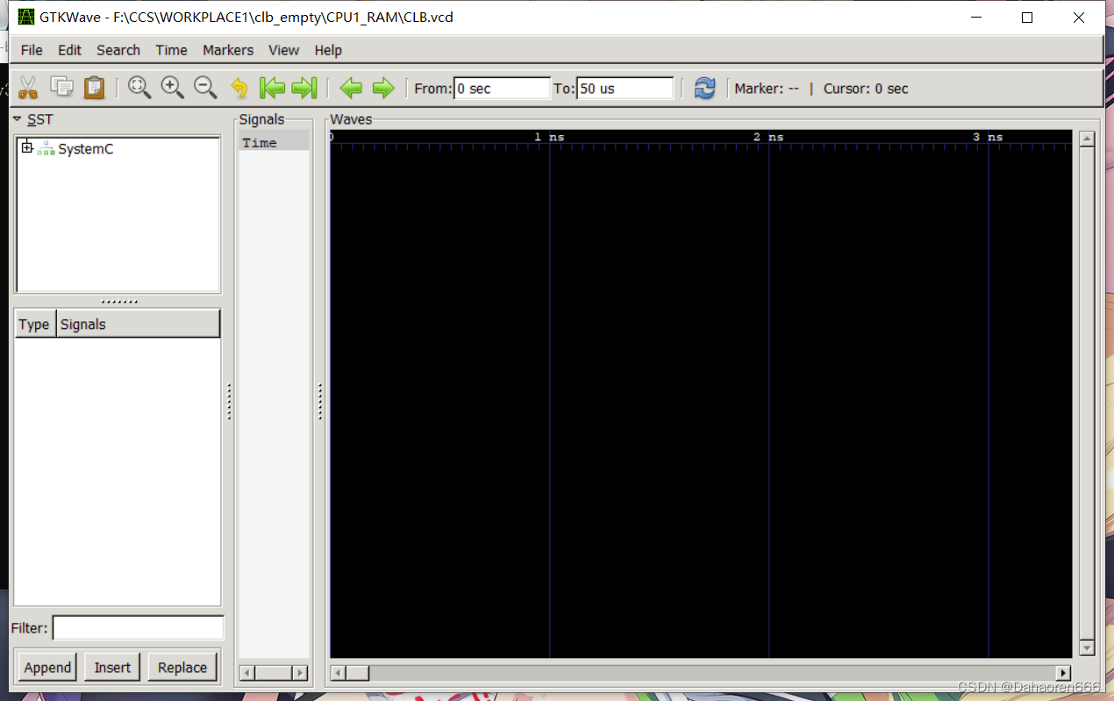Click the Time row in Signals pane

(274, 142)
